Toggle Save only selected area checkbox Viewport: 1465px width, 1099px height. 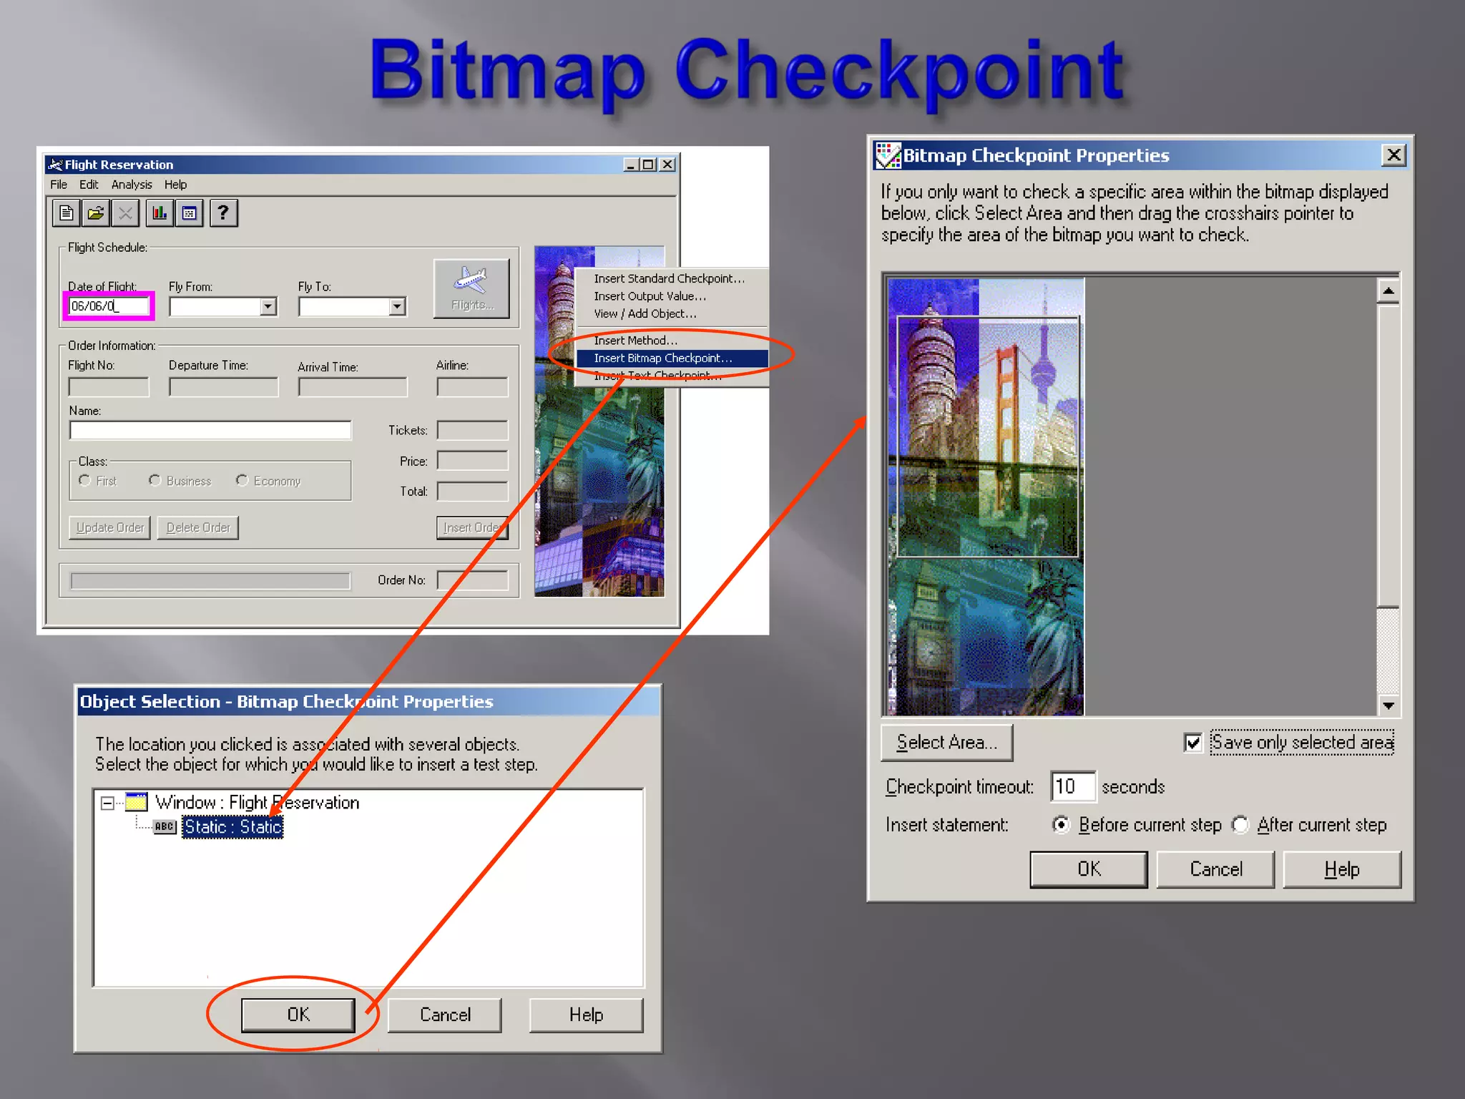click(x=1192, y=743)
